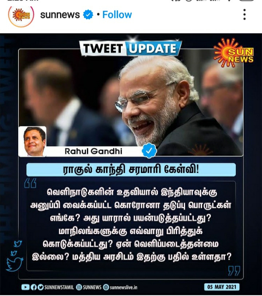
Task: Open the sunnewslive.in website link
Action: [x=120, y=287]
